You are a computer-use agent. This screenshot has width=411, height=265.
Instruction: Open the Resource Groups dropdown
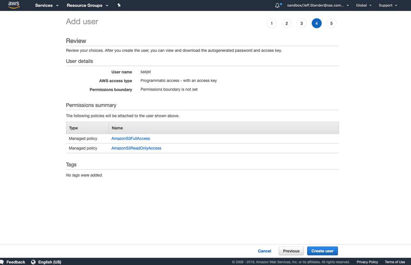[x=87, y=5]
